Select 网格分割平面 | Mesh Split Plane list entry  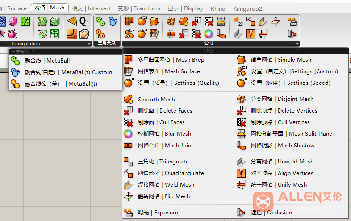(x=292, y=134)
